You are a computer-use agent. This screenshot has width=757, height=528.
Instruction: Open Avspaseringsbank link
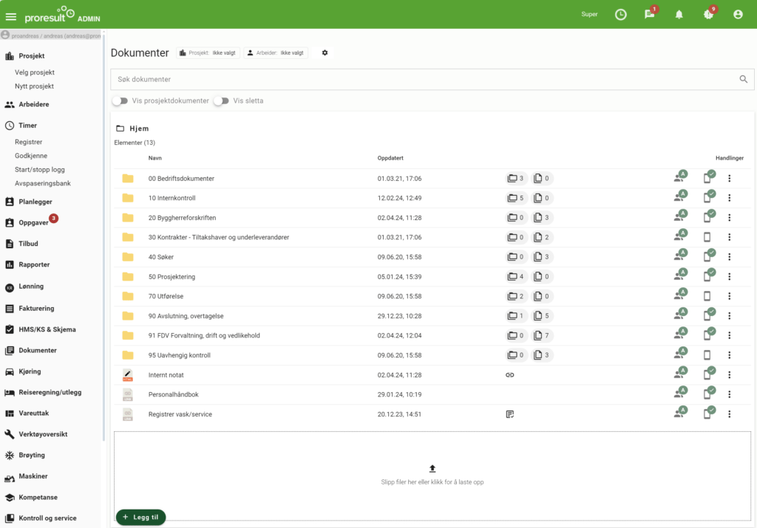(x=42, y=183)
